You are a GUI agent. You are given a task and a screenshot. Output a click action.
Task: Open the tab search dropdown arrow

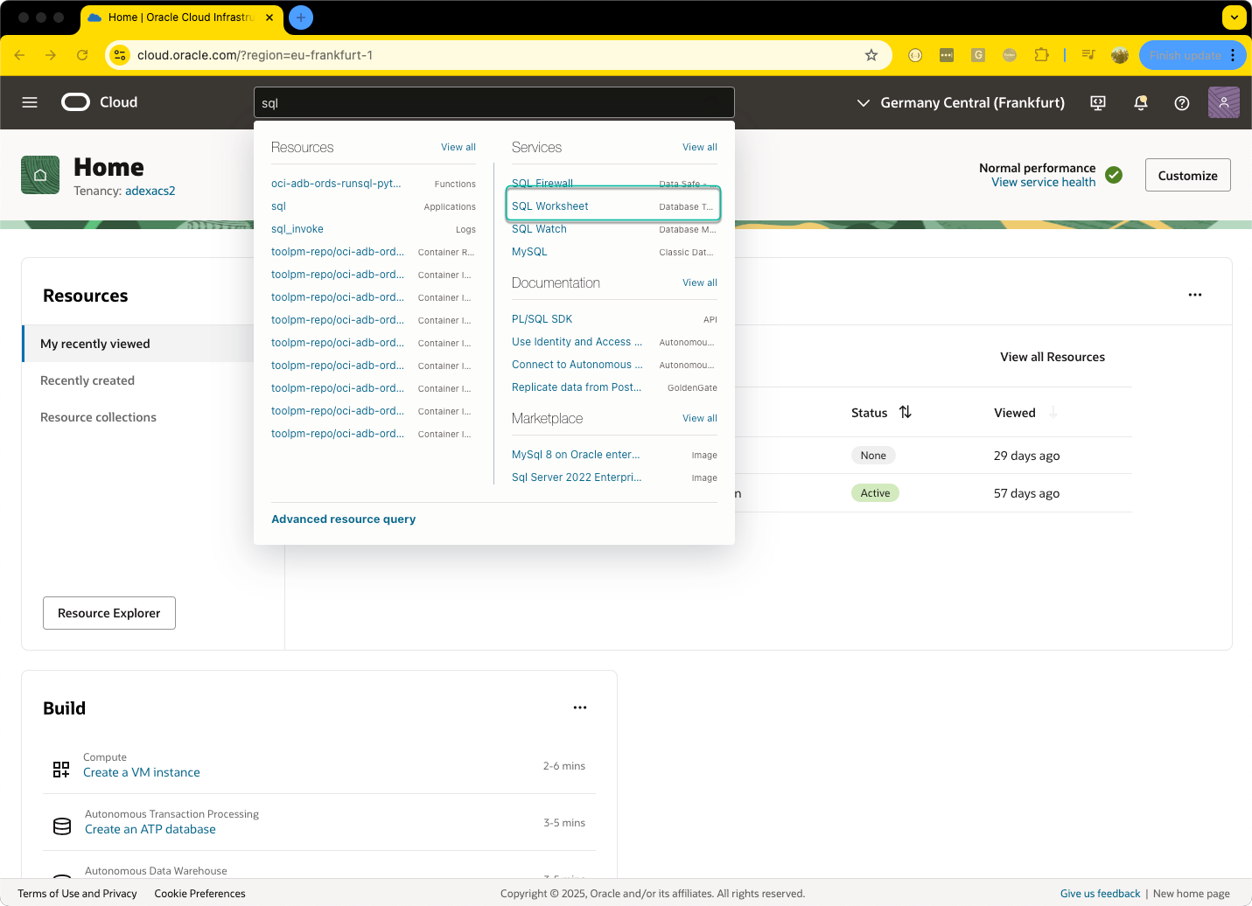coord(1235,17)
